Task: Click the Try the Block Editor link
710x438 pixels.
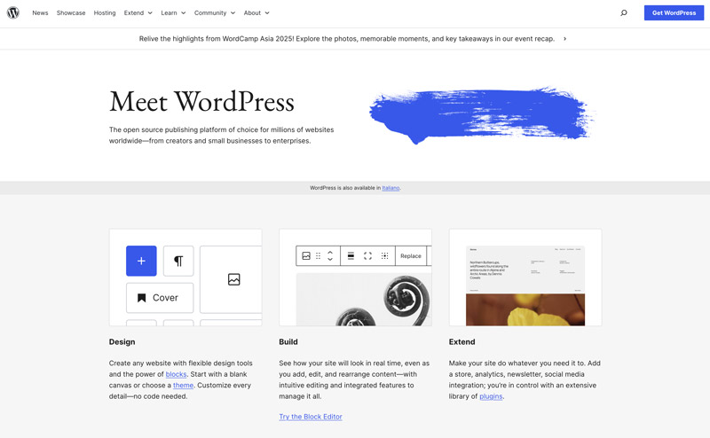Action: point(311,417)
